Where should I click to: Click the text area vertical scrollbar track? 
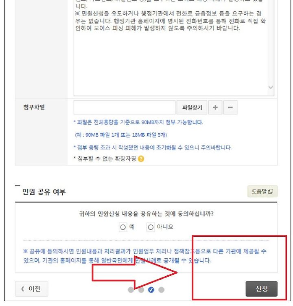click(271, 43)
